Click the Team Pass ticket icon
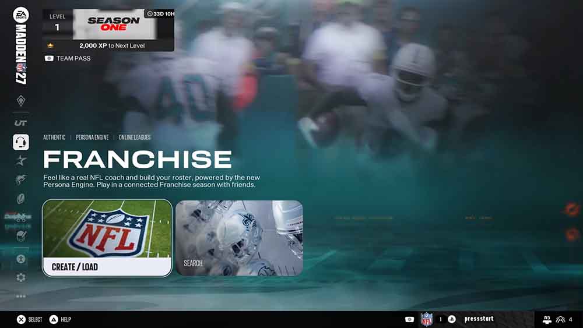Image resolution: width=583 pixels, height=328 pixels. click(49, 58)
